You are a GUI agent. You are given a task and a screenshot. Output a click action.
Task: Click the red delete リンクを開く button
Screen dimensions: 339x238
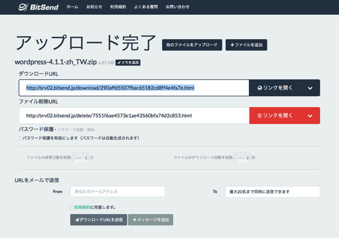click(275, 116)
